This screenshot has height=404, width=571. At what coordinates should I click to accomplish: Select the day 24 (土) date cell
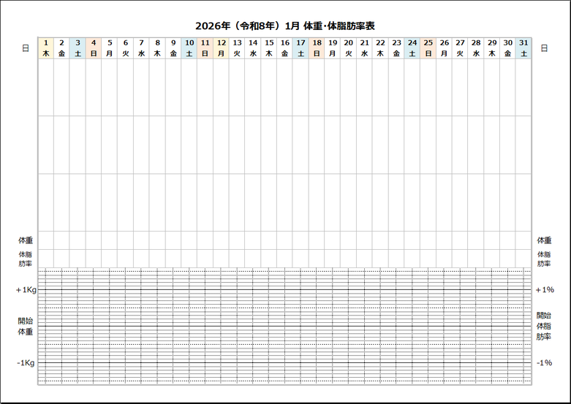click(x=412, y=48)
